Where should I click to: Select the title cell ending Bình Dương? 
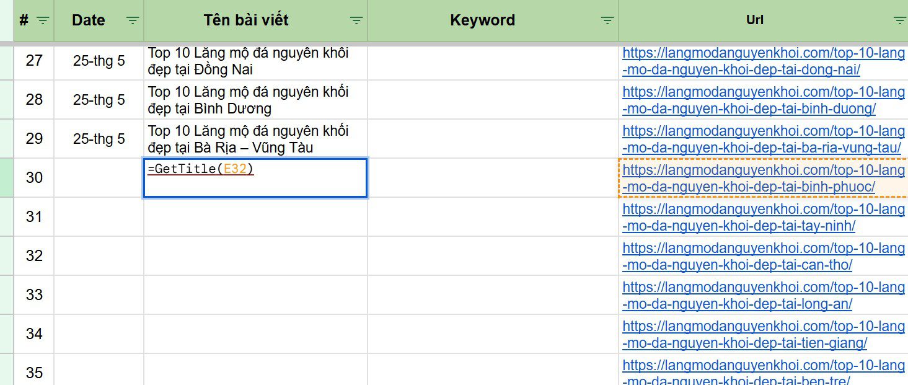[255, 100]
